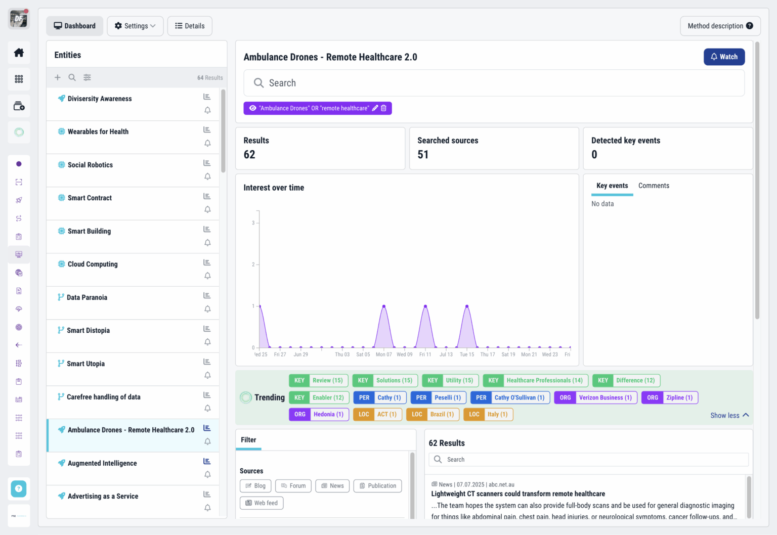Click the brain icon in the sidebar
The height and width of the screenshot is (535, 777).
tap(19, 309)
